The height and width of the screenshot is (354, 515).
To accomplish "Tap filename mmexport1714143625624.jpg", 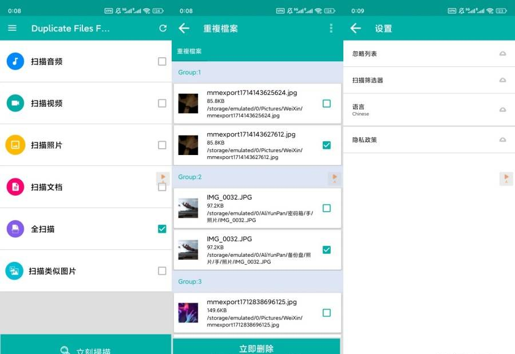I will 252,93.
